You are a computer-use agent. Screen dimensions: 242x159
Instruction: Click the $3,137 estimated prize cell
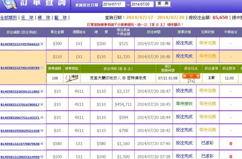tap(123, 91)
